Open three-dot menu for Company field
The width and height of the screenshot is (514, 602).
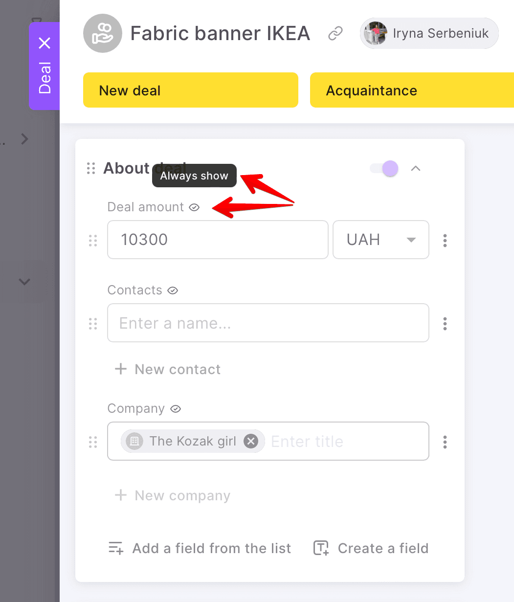click(445, 442)
